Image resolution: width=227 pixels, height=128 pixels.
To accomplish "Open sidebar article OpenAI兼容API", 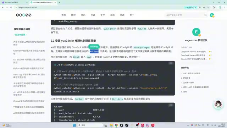I will (29, 101).
